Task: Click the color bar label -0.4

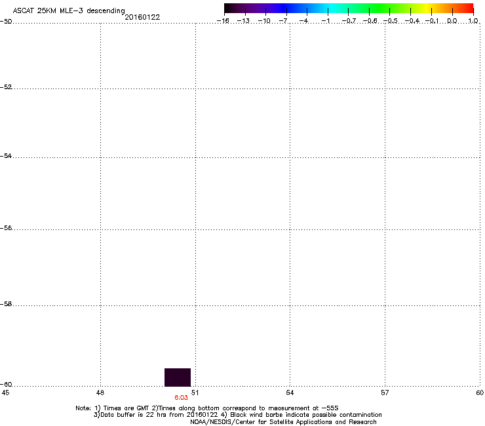Action: tap(412, 21)
